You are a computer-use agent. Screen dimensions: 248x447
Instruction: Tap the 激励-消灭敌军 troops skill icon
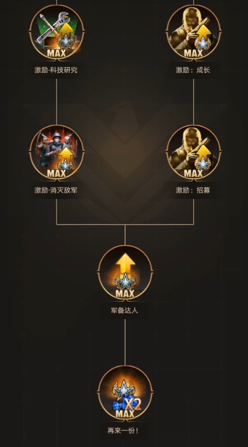tap(57, 152)
